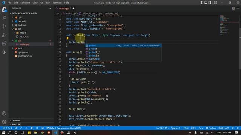This screenshot has height=135, width=241.
Task: Open the Edit menu
Action: click(16, 3)
